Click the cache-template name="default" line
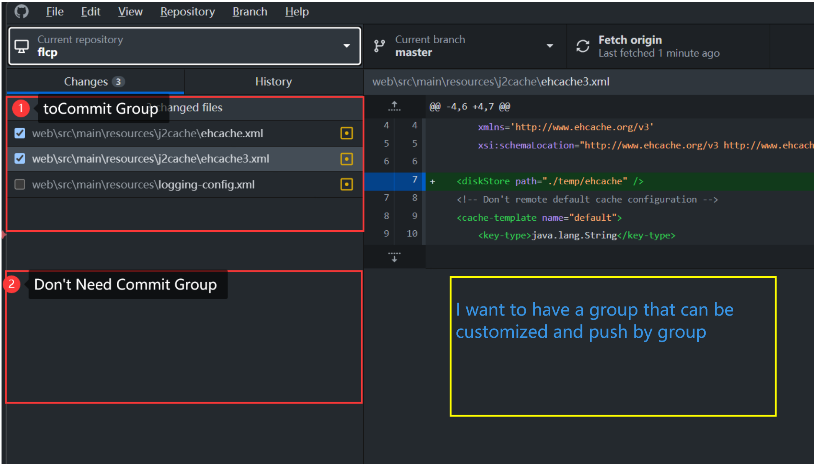The image size is (814, 464). pyautogui.click(x=539, y=218)
